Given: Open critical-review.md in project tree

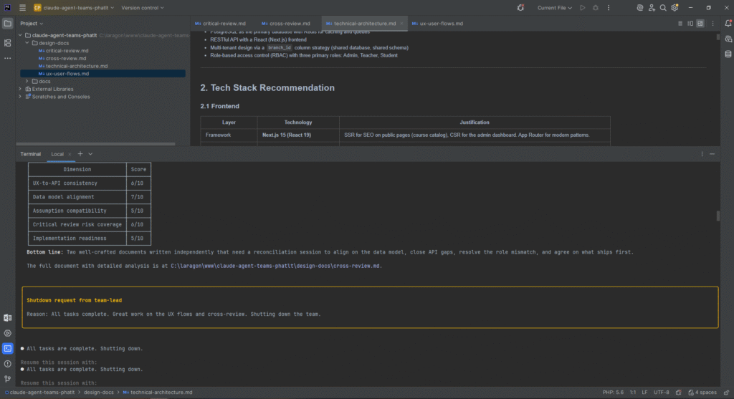Looking at the screenshot, I should [x=67, y=51].
